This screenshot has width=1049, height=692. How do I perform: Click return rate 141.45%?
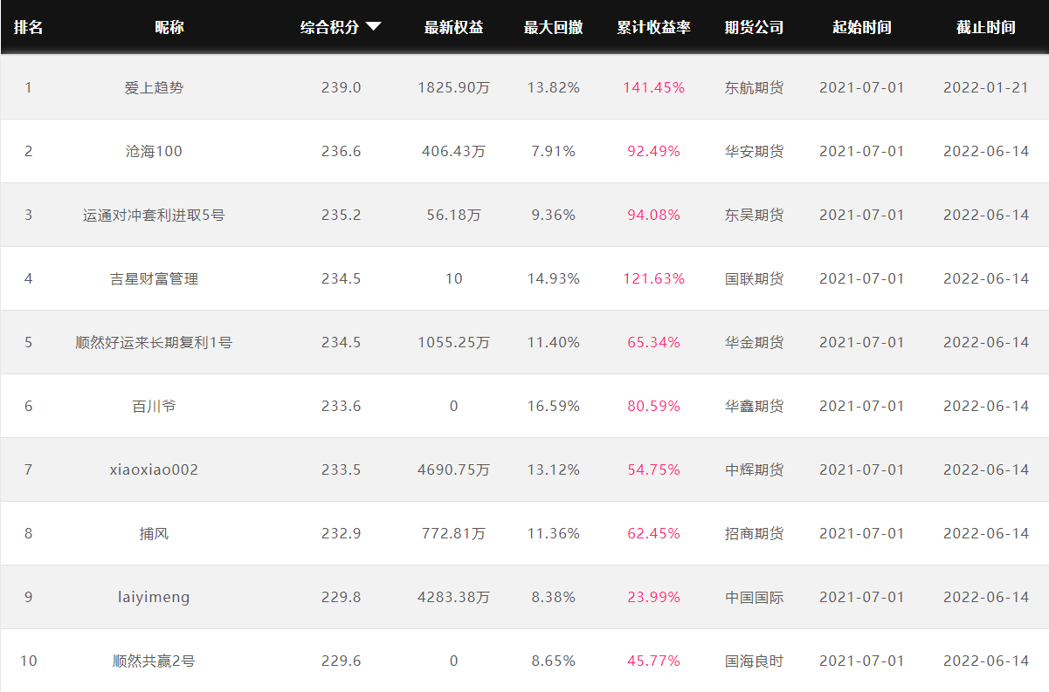click(x=654, y=87)
